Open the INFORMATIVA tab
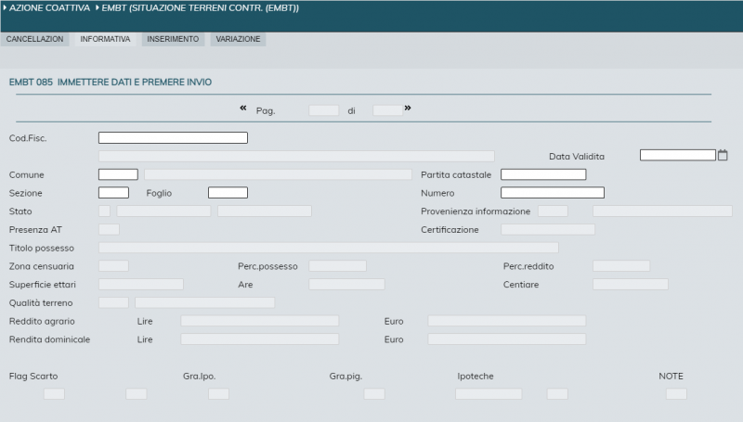The height and width of the screenshot is (422, 743). coord(105,40)
